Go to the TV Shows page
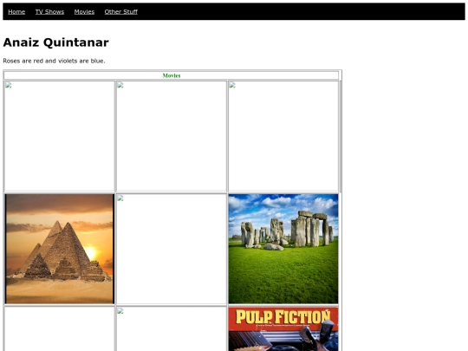 [x=49, y=11]
